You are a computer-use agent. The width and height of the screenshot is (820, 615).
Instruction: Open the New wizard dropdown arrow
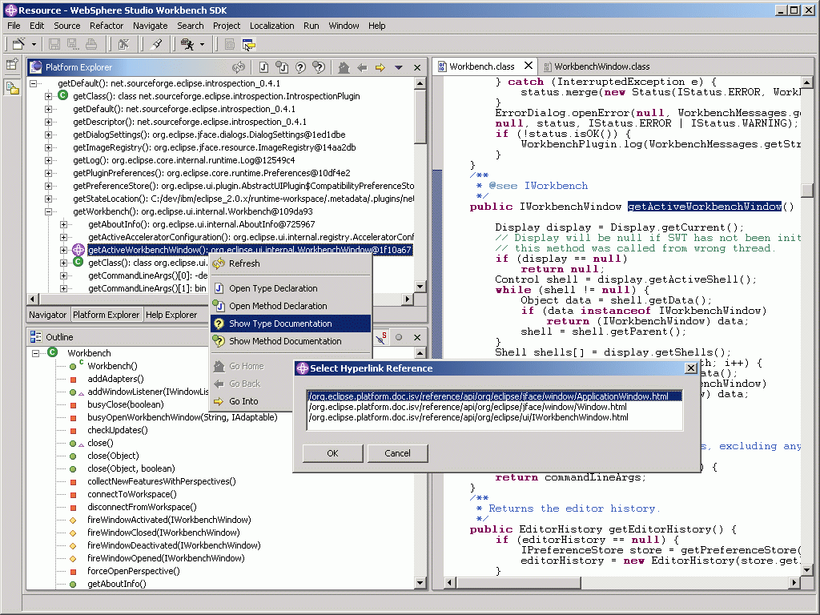[x=34, y=45]
